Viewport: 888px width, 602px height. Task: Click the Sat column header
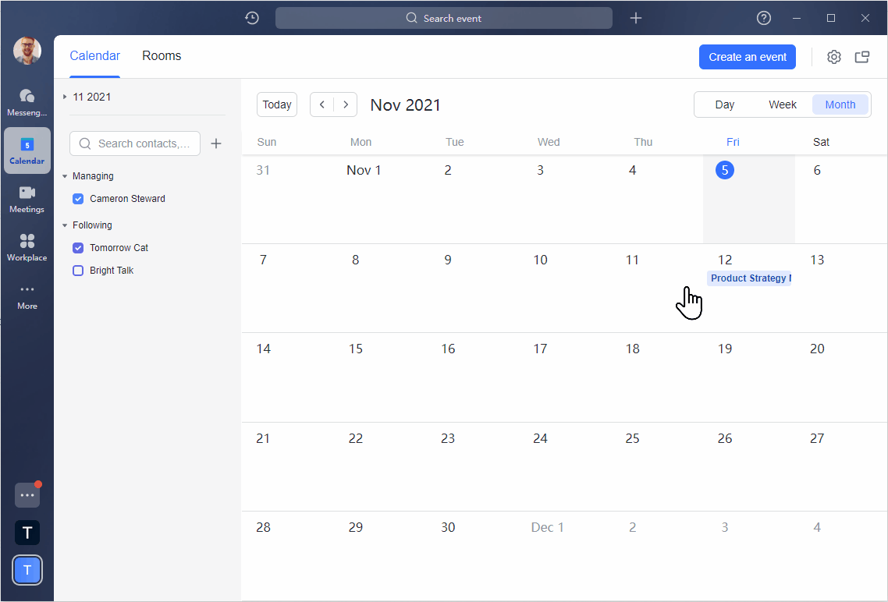(821, 142)
